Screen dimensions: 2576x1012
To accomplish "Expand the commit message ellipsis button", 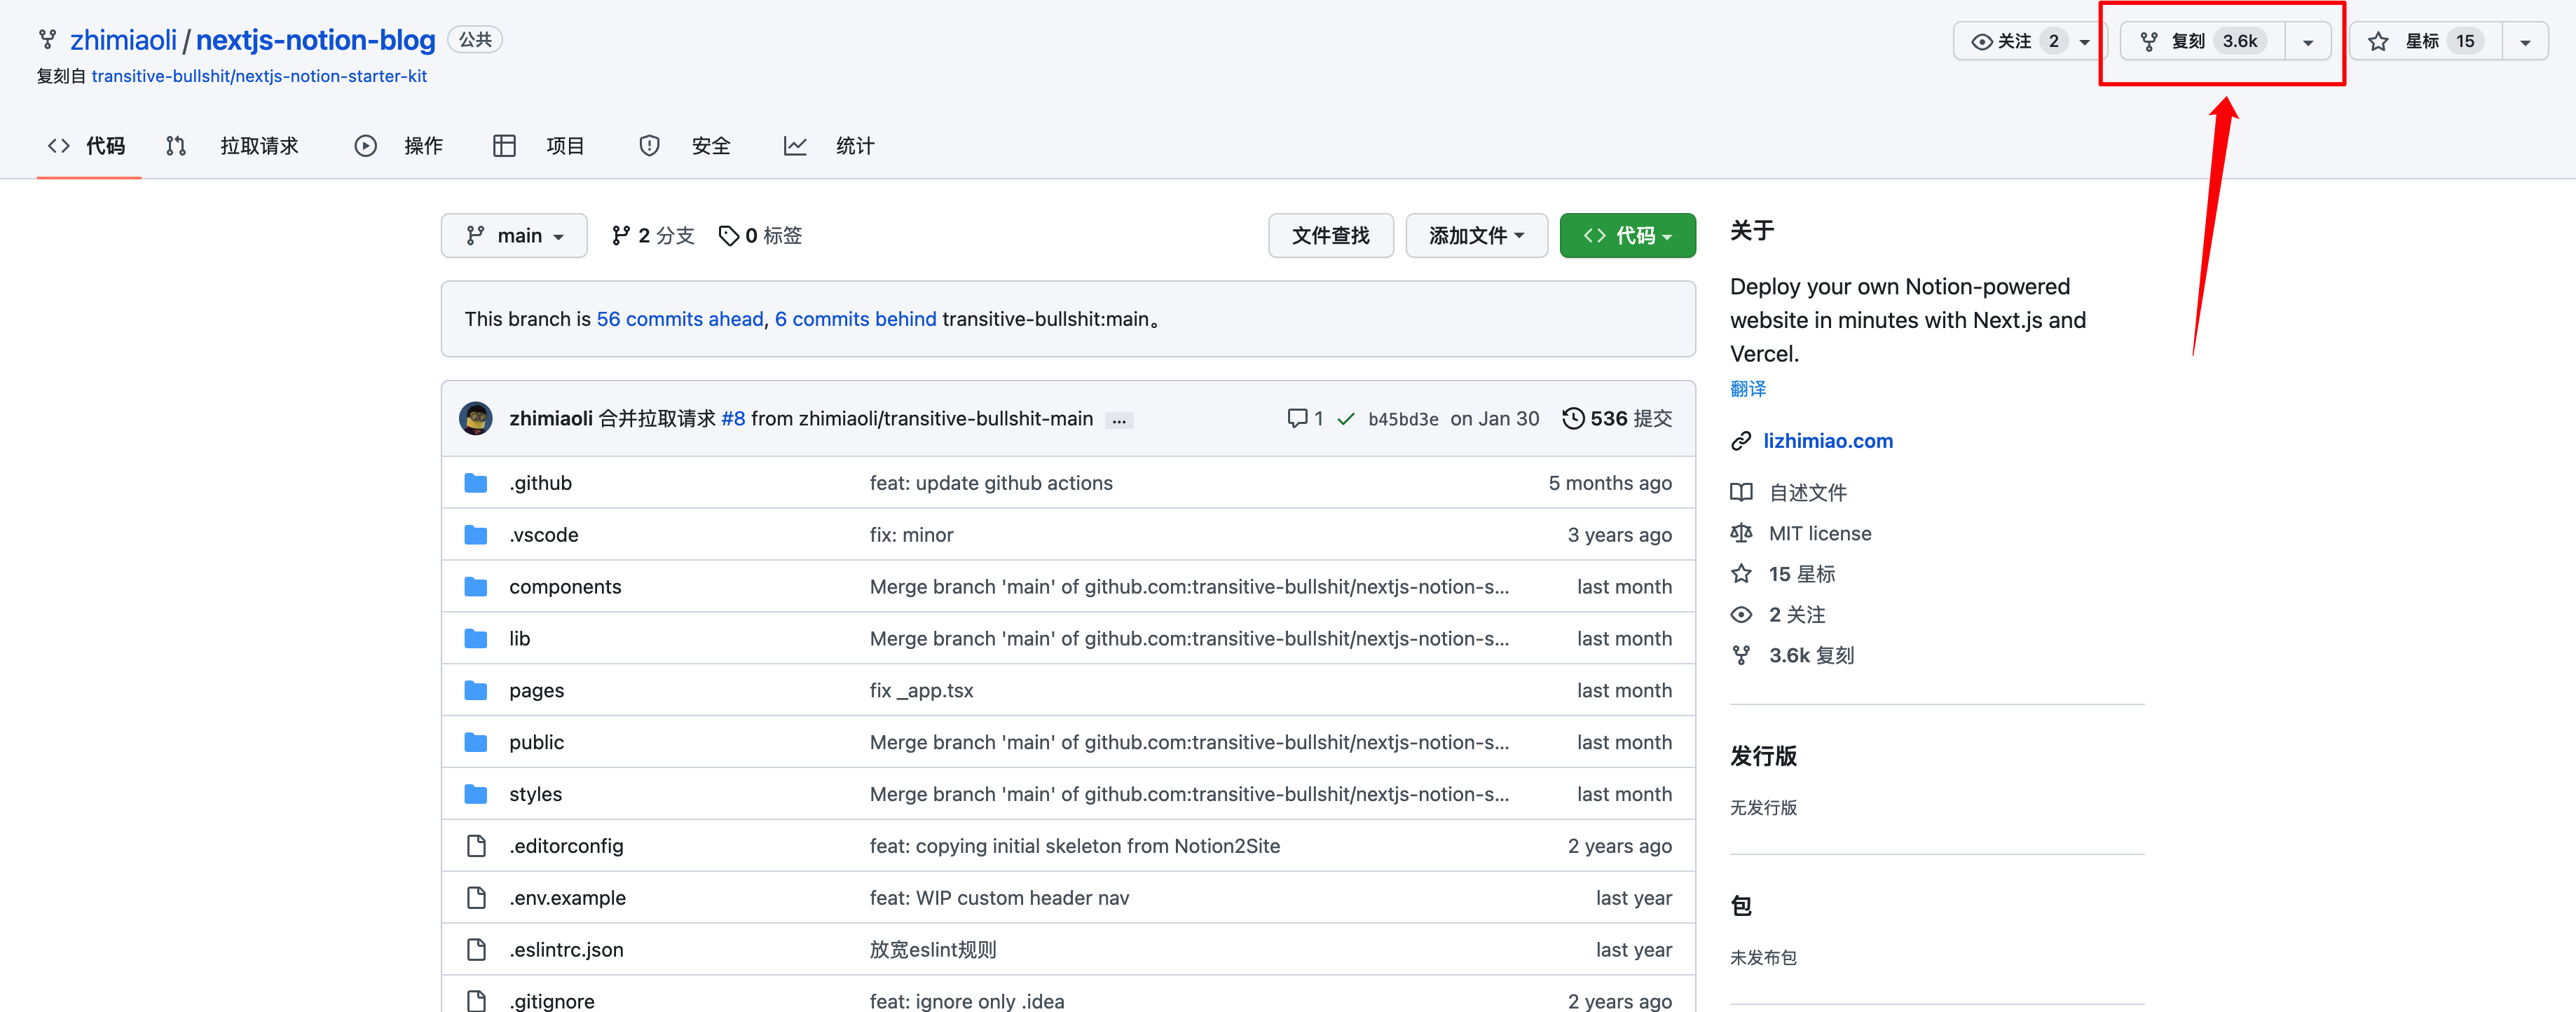I will 1119,421.
